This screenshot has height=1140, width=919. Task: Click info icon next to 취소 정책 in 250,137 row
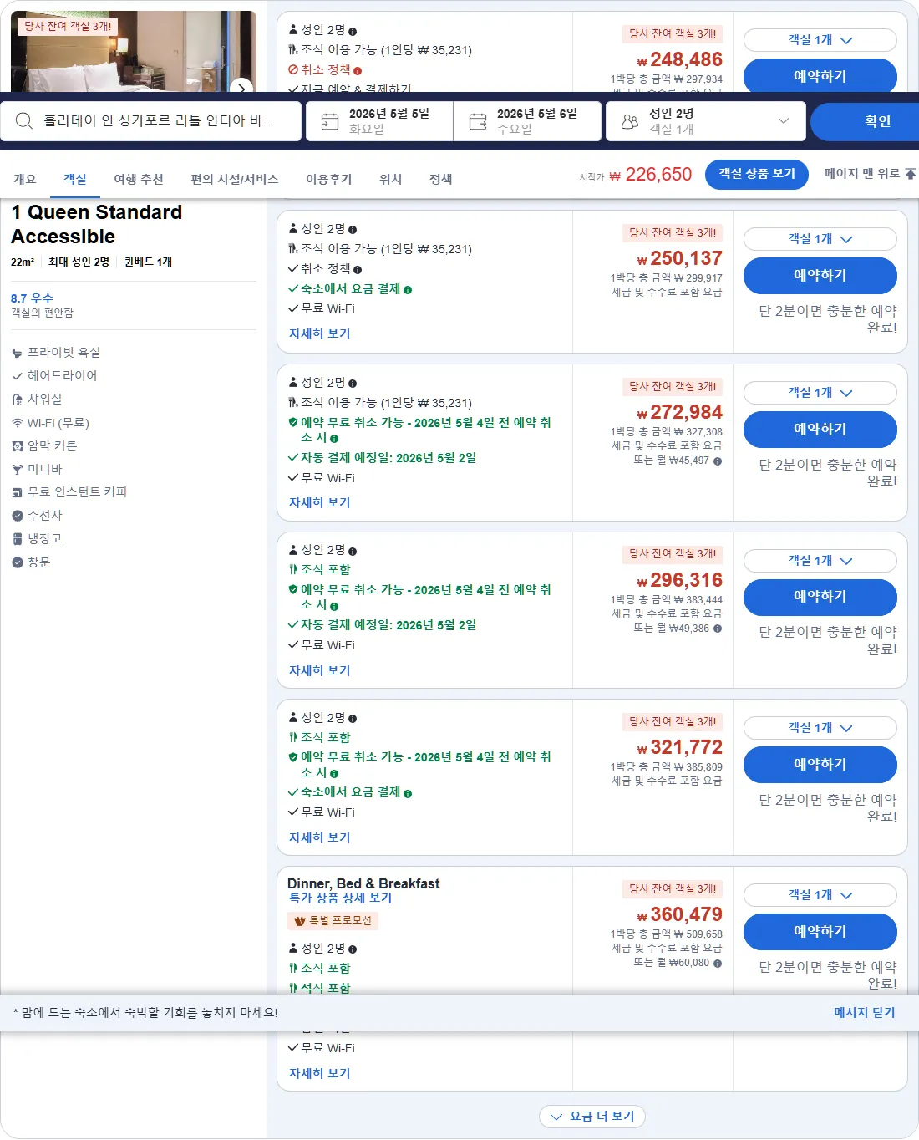[x=358, y=270]
